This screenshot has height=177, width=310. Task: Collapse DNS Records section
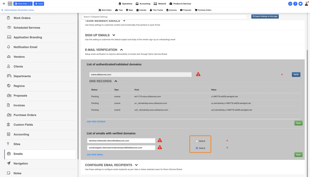click(x=116, y=81)
